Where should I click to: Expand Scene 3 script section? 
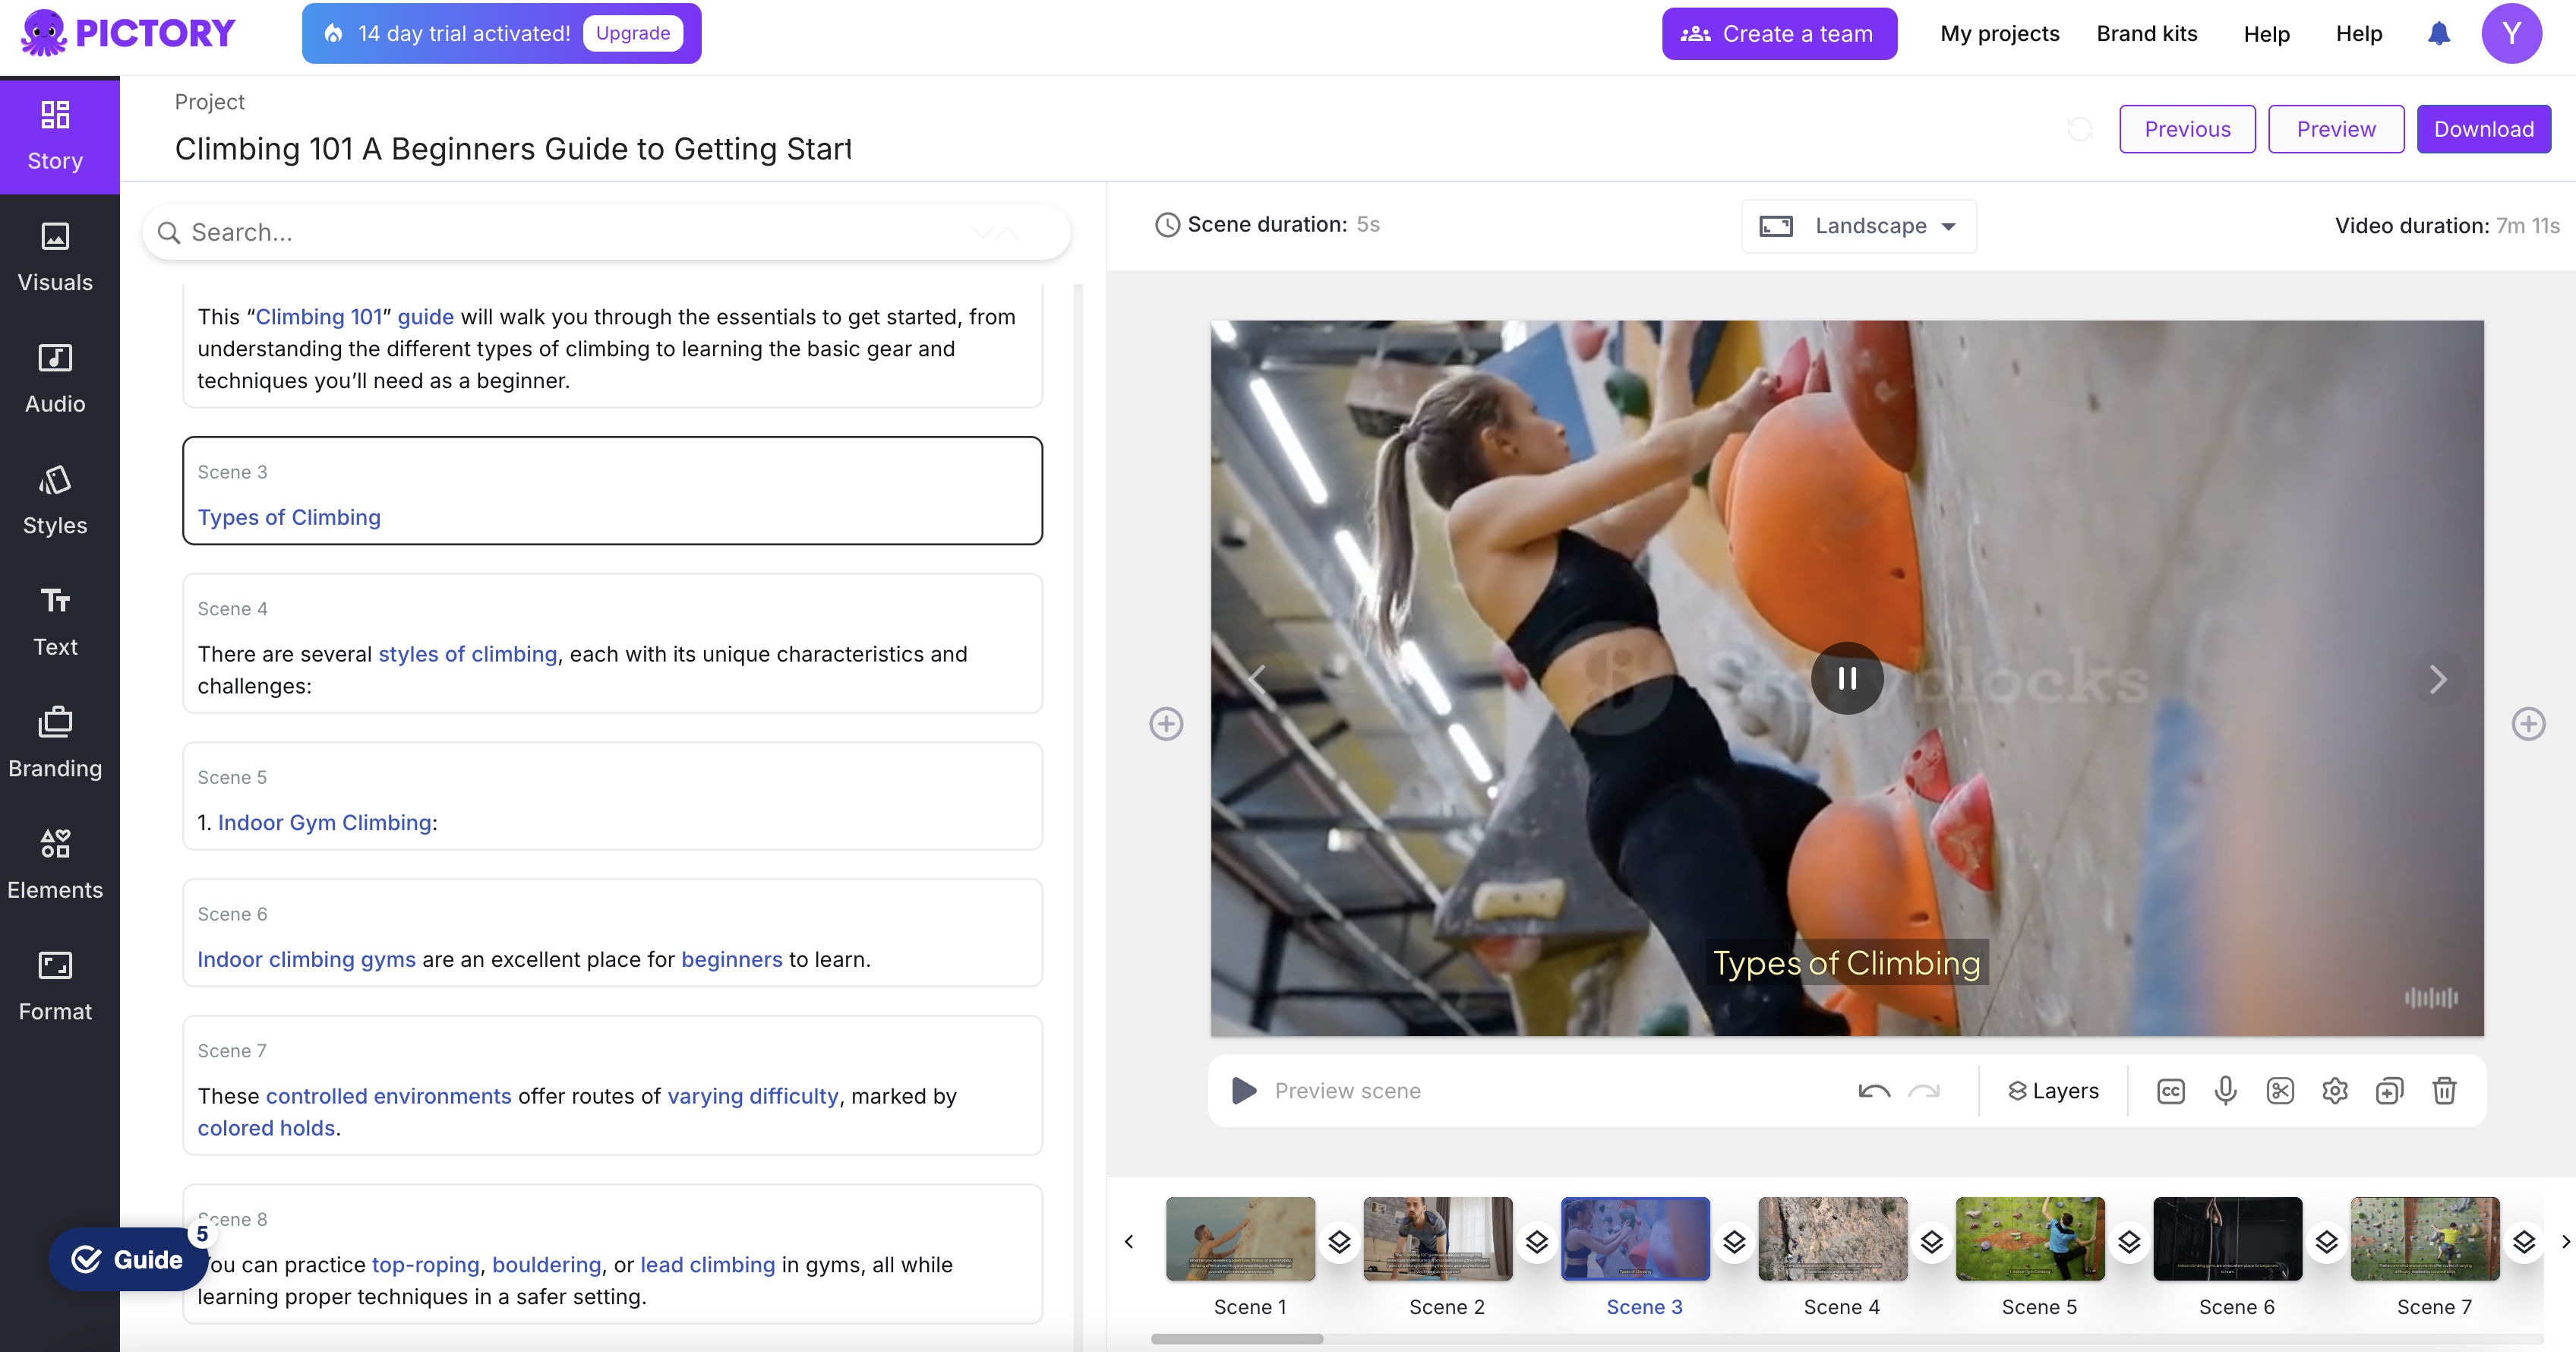(614, 491)
